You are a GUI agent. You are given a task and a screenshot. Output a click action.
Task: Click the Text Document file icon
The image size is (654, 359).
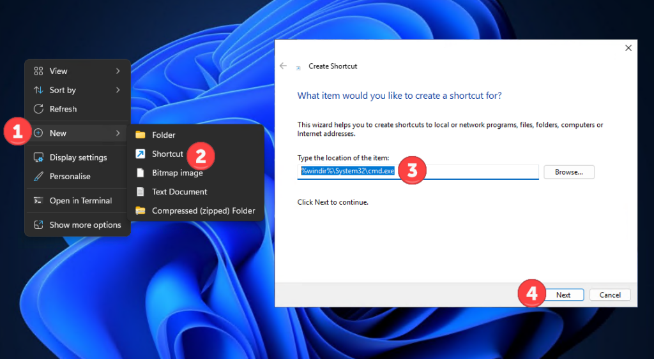tap(141, 192)
